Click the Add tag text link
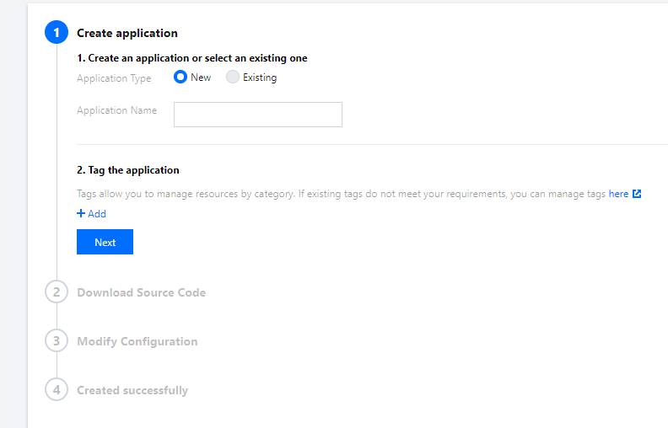 click(x=97, y=214)
